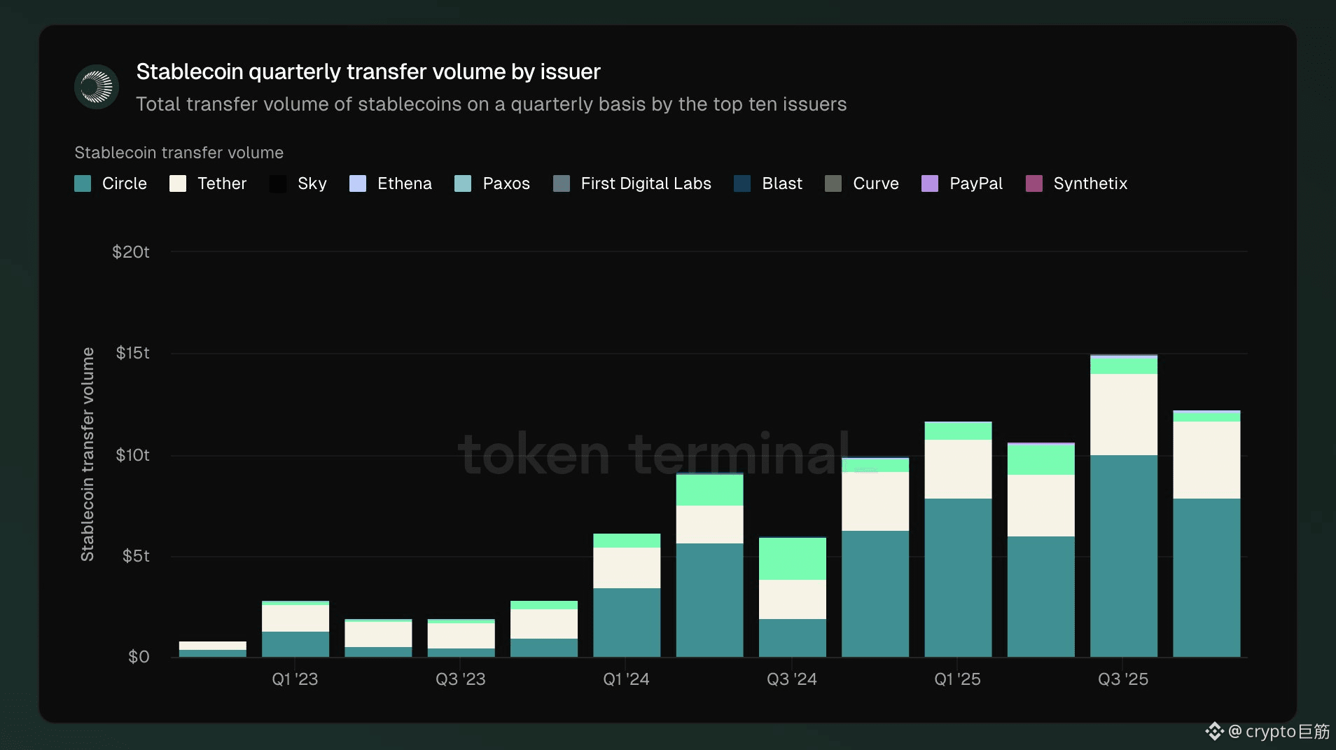This screenshot has height=750, width=1336.
Task: Click the Token Terminal circular logo icon
Action: 97,87
